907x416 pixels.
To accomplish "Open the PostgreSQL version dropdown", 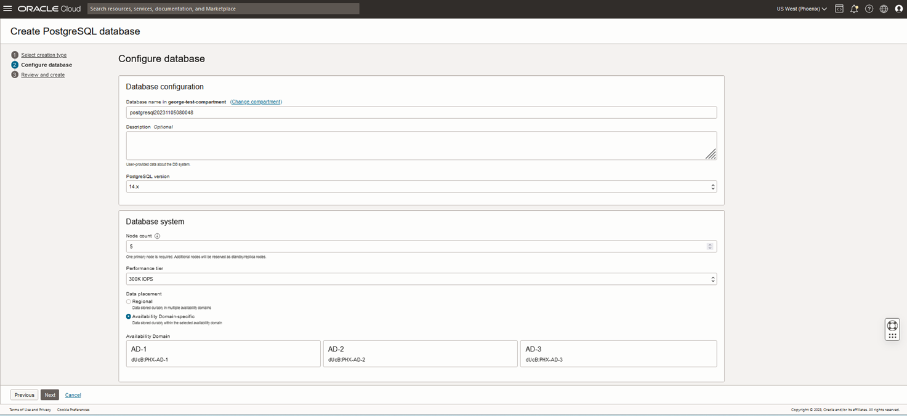I will (x=421, y=186).
